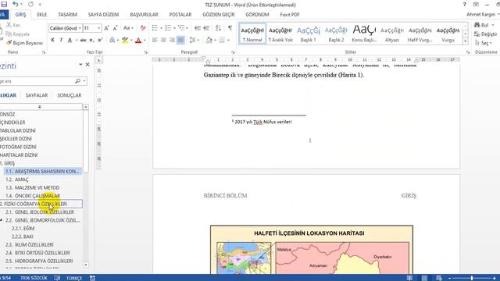This screenshot has width=500, height=281.
Task: Show paragraph marks and hidden symbols
Action: point(230,28)
